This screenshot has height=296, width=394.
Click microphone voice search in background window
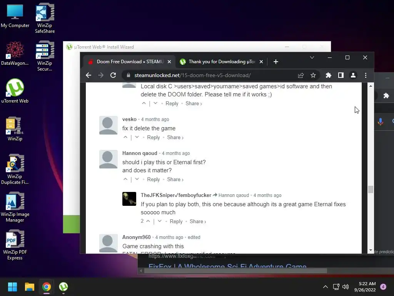click(x=381, y=122)
